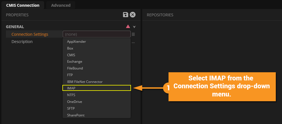
Task: Open the Connection Settings (none) combo box
Action: click(x=97, y=34)
